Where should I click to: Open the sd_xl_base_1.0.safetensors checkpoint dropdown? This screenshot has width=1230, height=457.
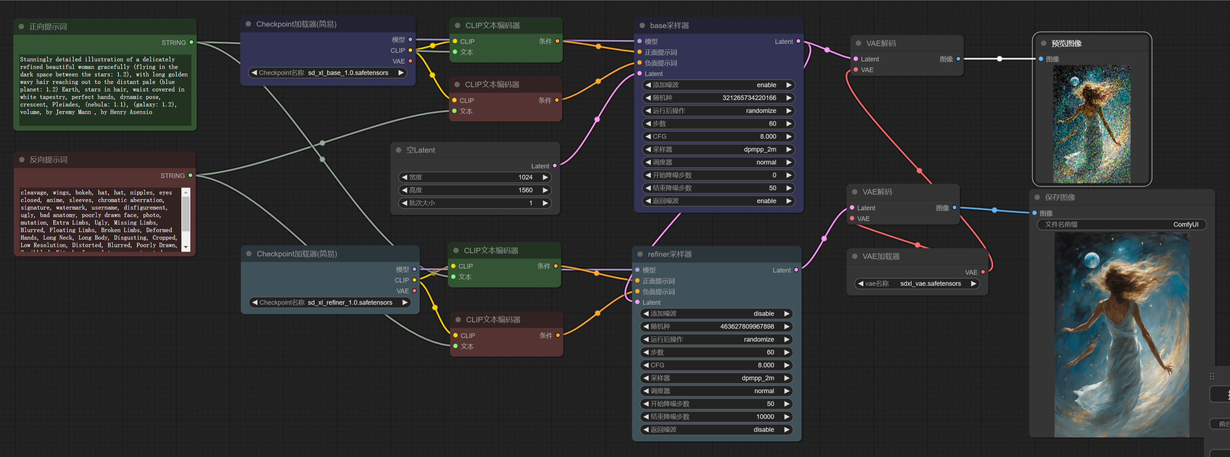point(328,73)
